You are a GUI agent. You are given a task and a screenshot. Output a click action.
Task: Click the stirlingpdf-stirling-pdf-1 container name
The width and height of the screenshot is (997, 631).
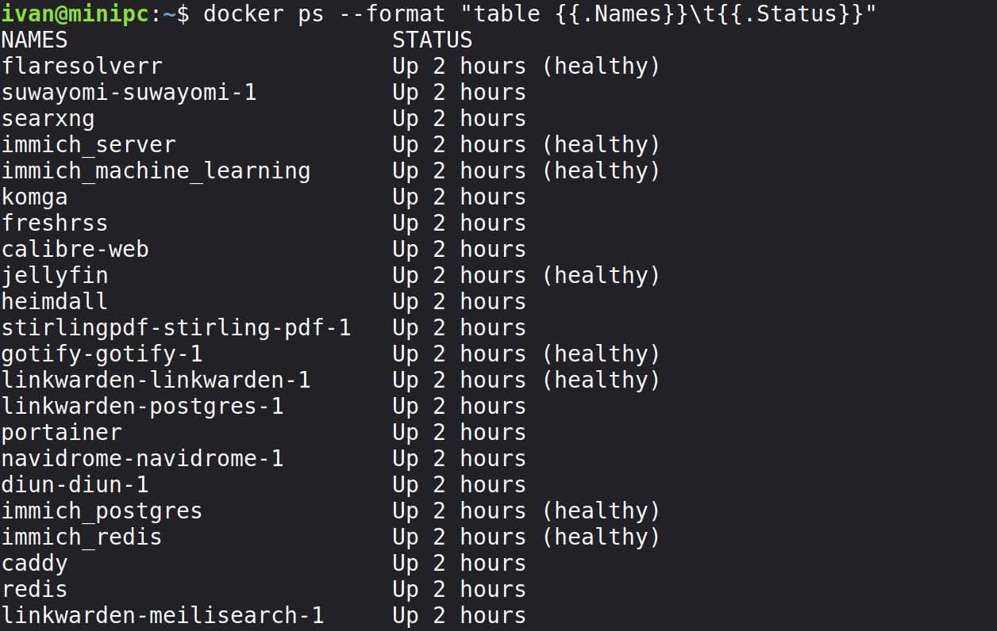(x=175, y=327)
